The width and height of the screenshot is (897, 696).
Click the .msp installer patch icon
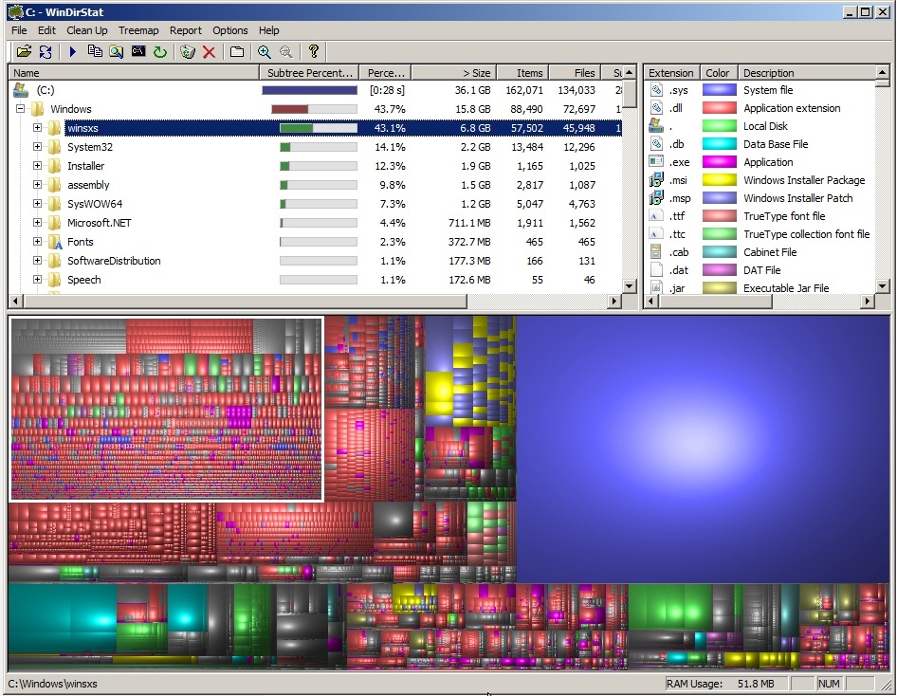656,198
